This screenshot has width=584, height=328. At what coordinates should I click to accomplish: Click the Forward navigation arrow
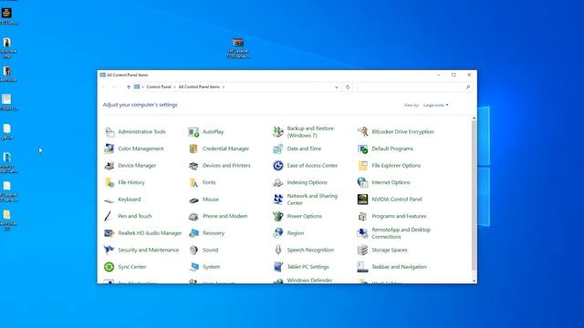[114, 87]
